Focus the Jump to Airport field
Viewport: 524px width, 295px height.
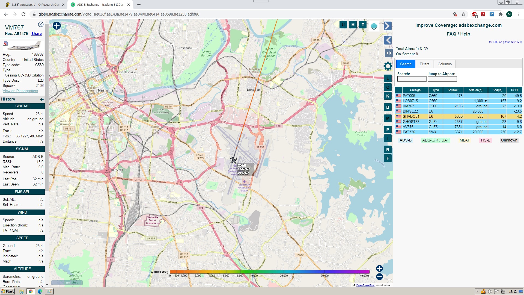click(x=442, y=79)
